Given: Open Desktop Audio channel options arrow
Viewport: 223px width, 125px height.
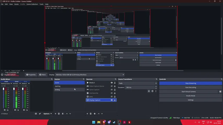Looking at the screenshot, I should coord(11,84).
